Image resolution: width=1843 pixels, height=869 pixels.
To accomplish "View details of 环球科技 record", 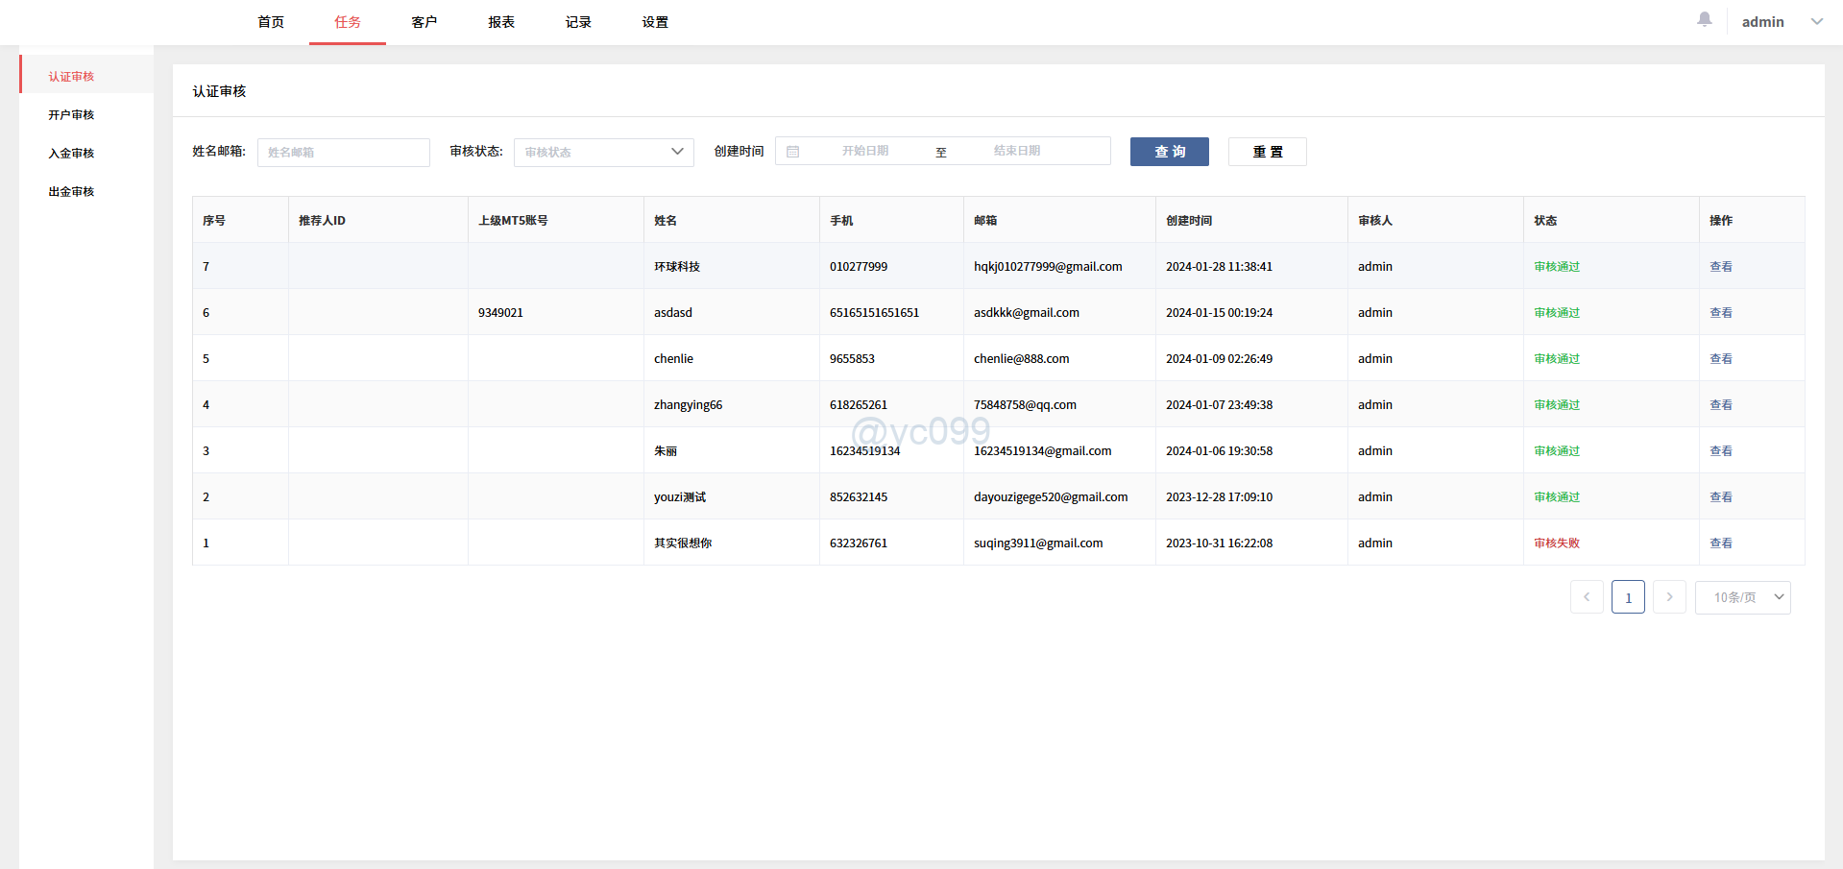I will (x=1721, y=266).
